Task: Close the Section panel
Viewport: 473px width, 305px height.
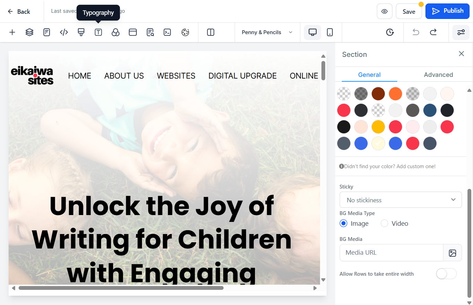Action: [461, 54]
